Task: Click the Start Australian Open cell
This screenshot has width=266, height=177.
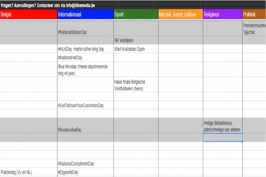Action: pos(136,49)
